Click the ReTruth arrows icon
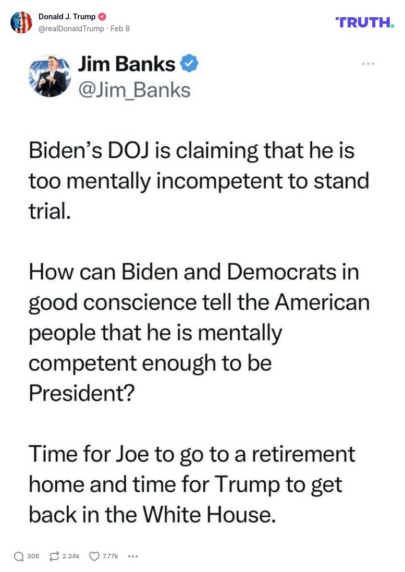 54,556
